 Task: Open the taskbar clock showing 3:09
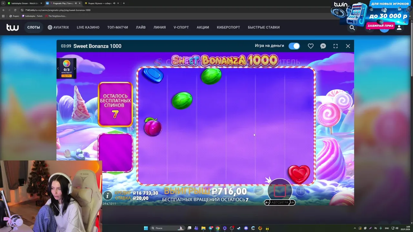click(405, 228)
